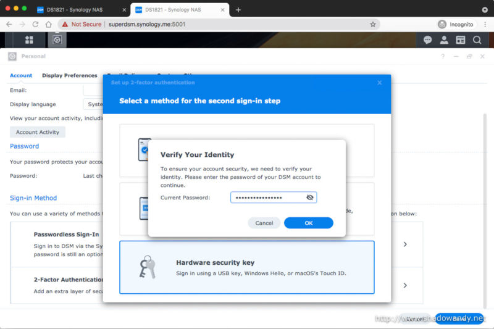Click the Password section heading
Viewport: 494px width, 329px height.
tap(24, 146)
